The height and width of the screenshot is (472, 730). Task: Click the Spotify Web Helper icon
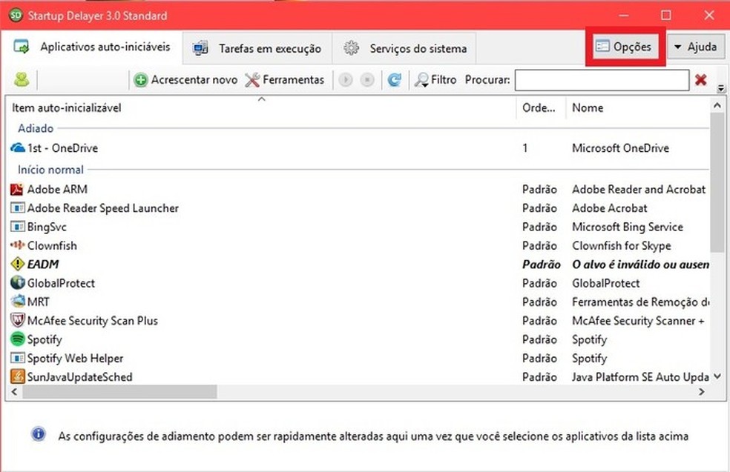[x=17, y=358]
